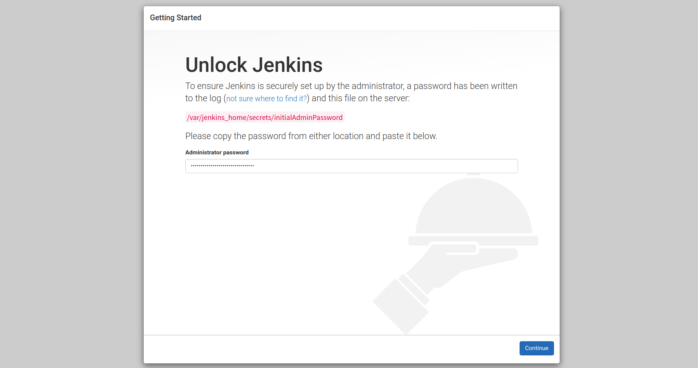Click the 'Administrator password' label
This screenshot has width=698, height=368.
tap(217, 152)
